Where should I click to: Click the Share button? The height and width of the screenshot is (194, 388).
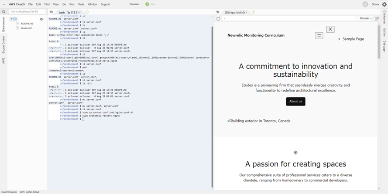coord(375,4)
